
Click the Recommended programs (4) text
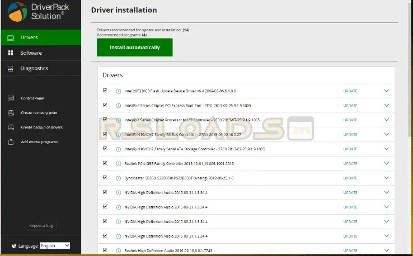tap(121, 35)
